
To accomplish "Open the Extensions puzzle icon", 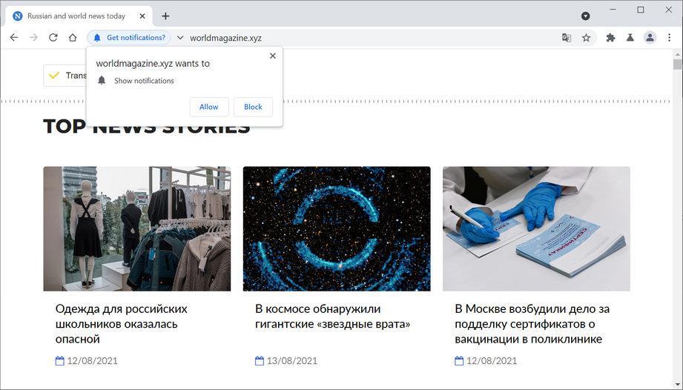I will (x=610, y=38).
